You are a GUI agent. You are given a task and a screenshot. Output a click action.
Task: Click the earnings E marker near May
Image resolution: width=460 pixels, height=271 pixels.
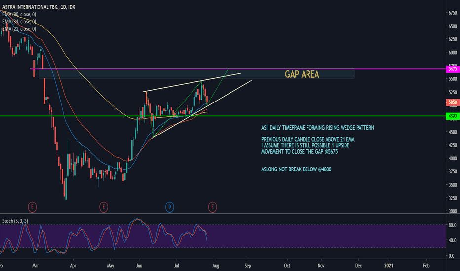click(103, 207)
